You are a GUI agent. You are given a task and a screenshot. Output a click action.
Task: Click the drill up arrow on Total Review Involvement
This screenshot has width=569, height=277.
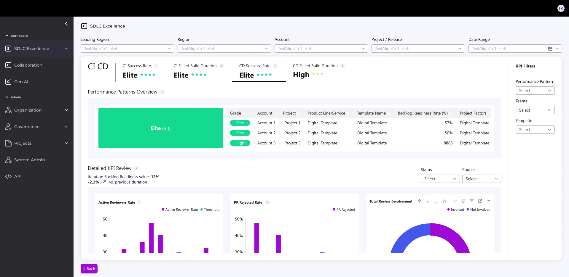(x=419, y=201)
